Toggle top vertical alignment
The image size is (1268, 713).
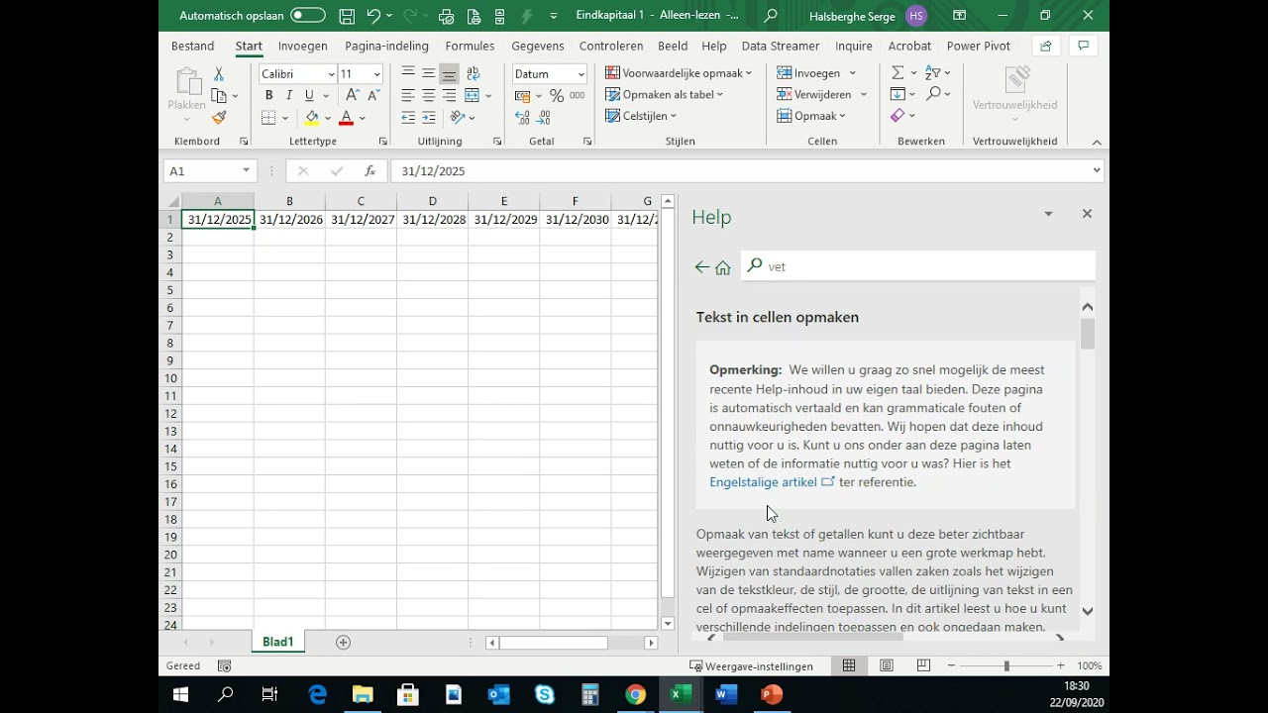(x=408, y=73)
